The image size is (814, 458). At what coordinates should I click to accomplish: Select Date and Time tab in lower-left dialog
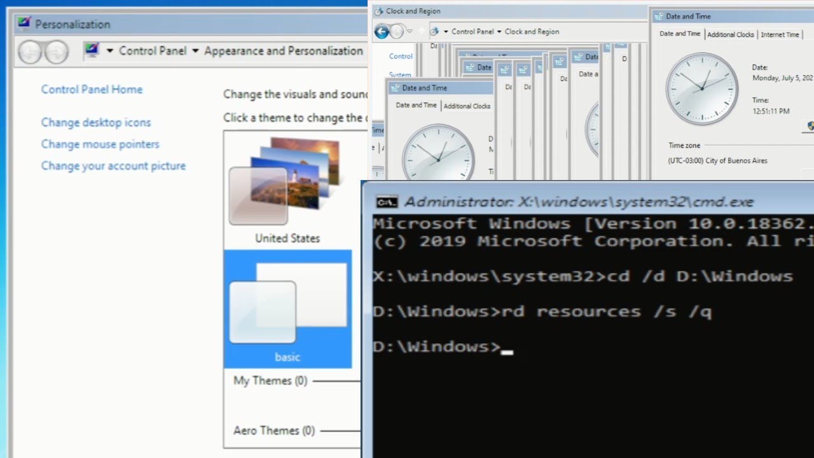[x=416, y=105]
